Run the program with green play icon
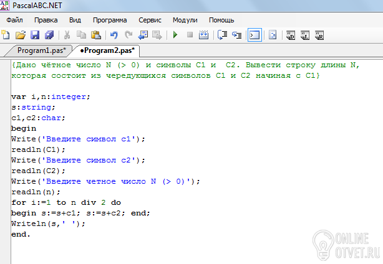This screenshot has height=264, width=383. (x=175, y=35)
